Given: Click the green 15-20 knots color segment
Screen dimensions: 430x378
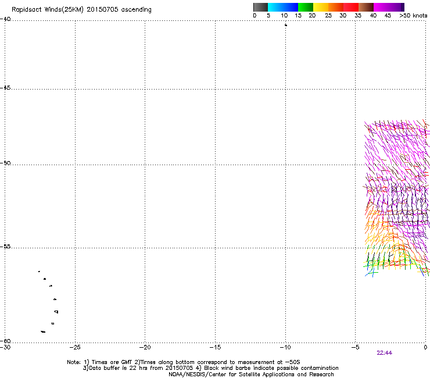Looking at the screenshot, I should (306, 7).
